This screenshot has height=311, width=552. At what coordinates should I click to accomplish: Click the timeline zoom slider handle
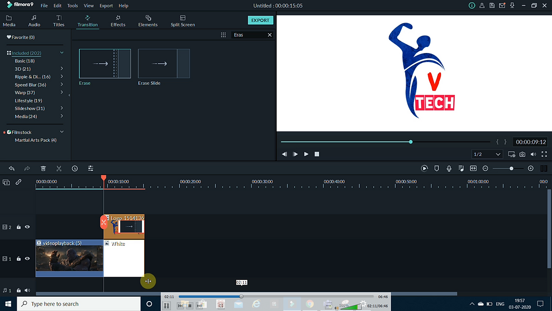511,168
